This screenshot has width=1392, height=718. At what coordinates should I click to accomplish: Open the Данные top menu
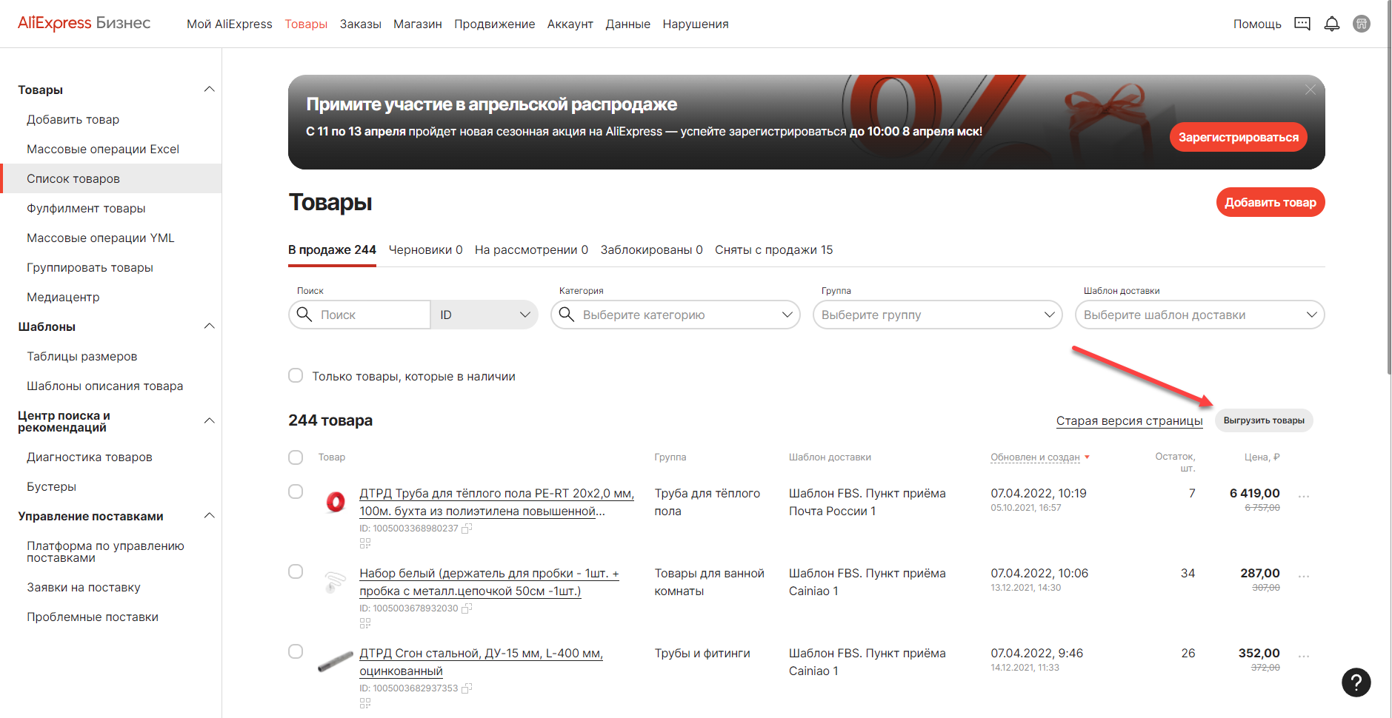[x=628, y=24]
